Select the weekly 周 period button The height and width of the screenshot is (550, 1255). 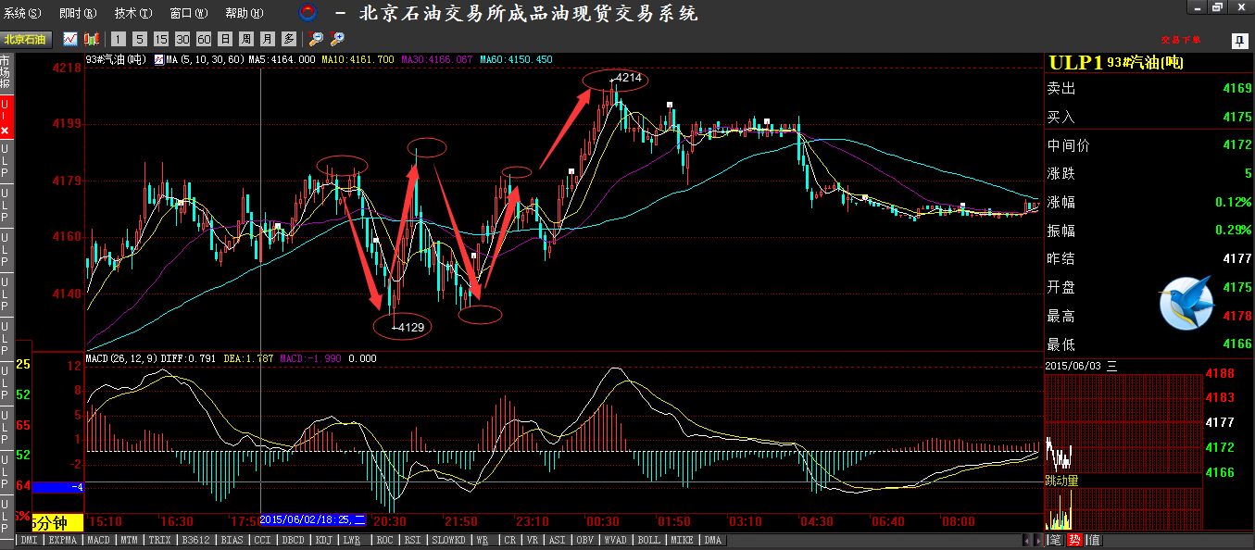tap(245, 39)
